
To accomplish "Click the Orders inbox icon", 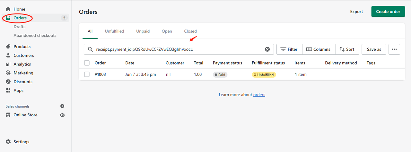I will tap(8, 18).
